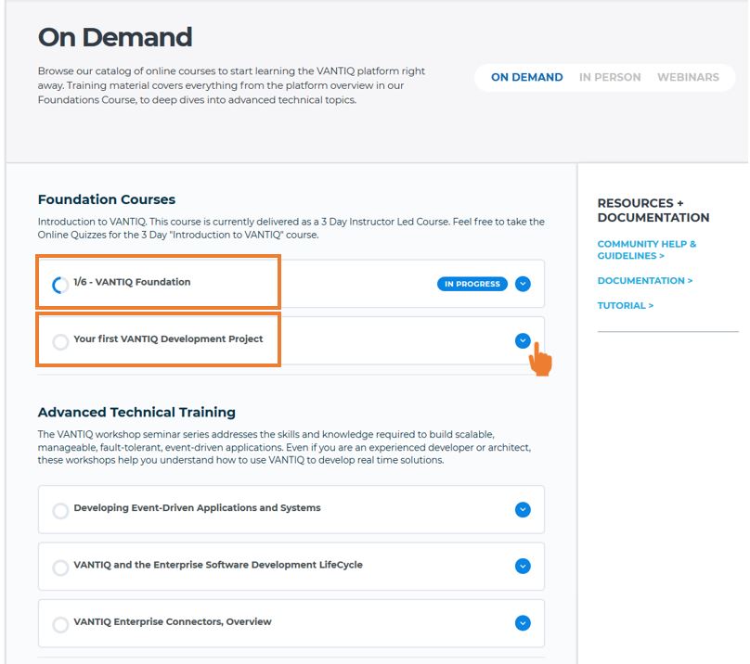Open the chevron for Enterprise Software Development LifeCycle
This screenshot has height=664, width=750.
pos(523,566)
